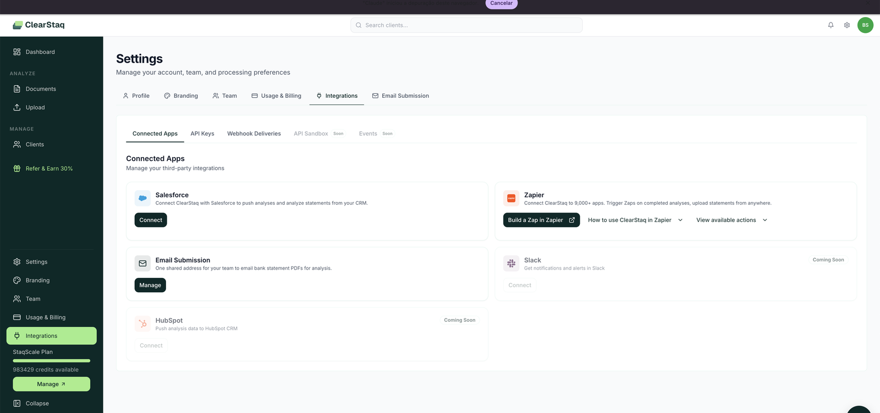Click the Zapier card title
This screenshot has height=413, width=880.
pos(534,195)
